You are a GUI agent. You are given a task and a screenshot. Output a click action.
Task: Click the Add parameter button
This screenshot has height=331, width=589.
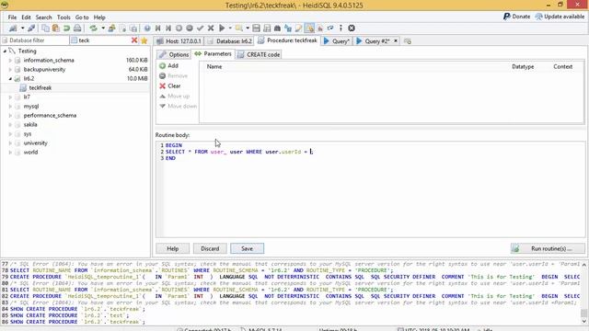[168, 65]
